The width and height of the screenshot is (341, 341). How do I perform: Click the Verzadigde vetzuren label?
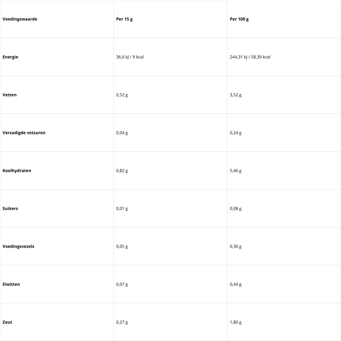point(24,133)
